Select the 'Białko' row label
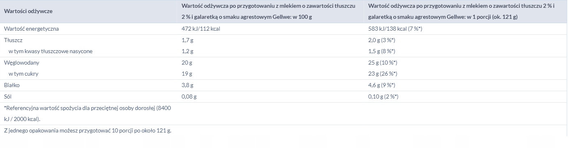The width and height of the screenshot is (569, 148). 12,85
